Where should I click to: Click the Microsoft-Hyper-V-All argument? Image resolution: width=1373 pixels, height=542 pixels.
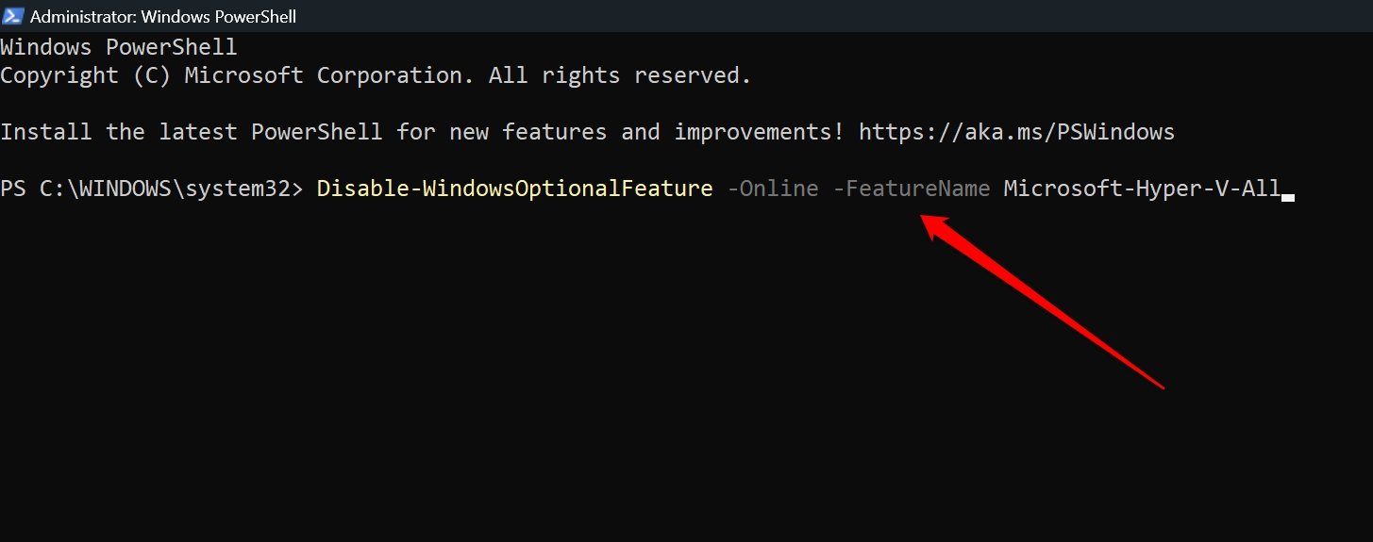pyautogui.click(x=1142, y=189)
